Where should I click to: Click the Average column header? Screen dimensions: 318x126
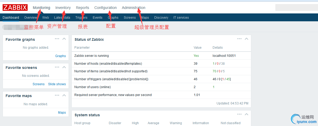click(x=153, y=123)
